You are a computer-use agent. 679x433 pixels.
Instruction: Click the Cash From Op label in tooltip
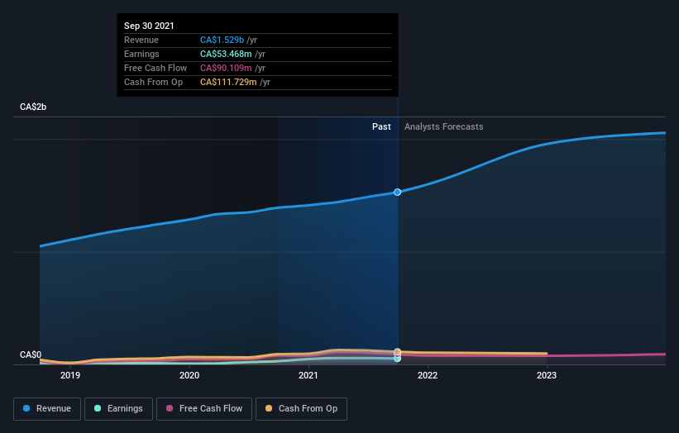(153, 82)
